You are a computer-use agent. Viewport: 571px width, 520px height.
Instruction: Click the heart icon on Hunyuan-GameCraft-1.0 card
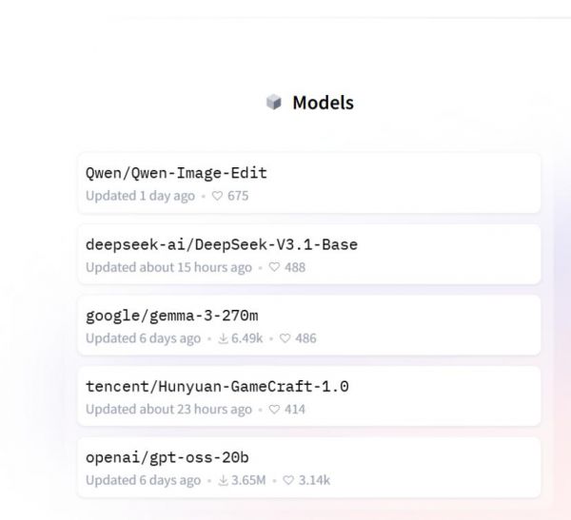274,410
